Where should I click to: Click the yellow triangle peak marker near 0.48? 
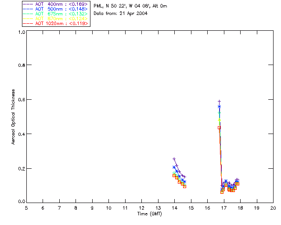219,120
